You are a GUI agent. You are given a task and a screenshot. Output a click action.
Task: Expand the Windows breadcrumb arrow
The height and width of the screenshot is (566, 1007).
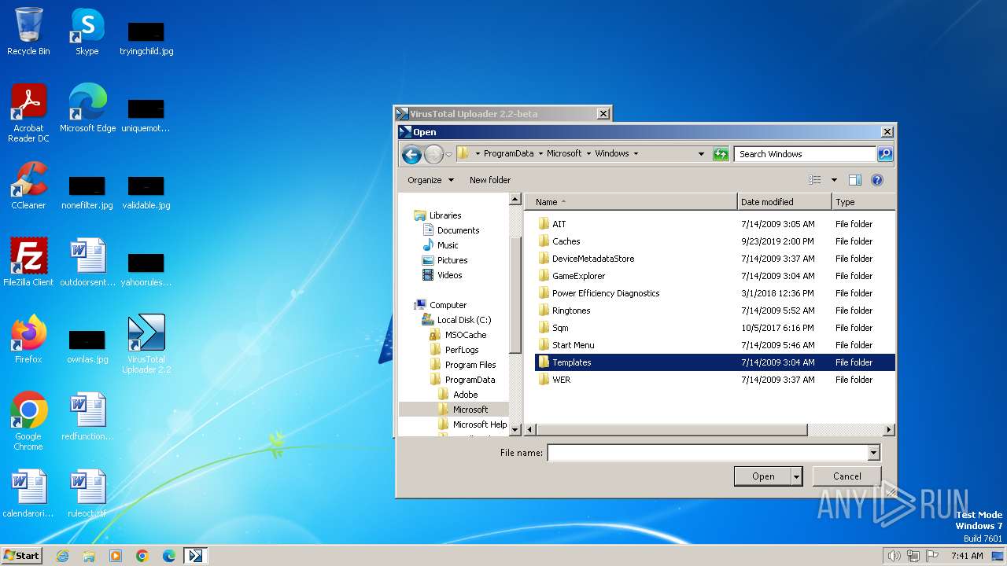(x=636, y=154)
